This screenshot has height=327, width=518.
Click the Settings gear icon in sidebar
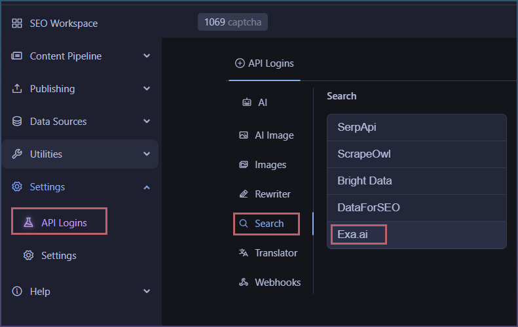click(x=17, y=187)
